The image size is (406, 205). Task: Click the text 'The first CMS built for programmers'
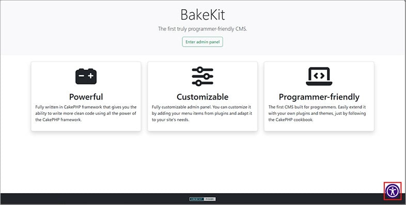click(302, 107)
